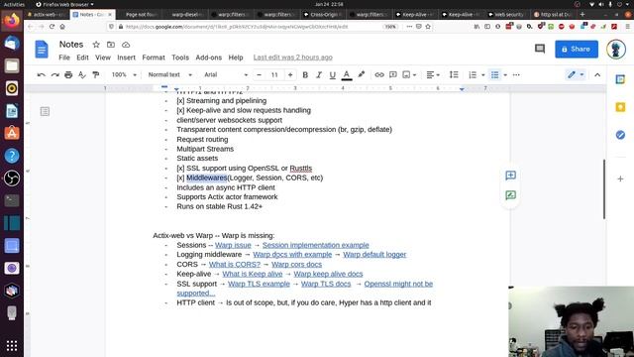
Task: Open 'Last edit was 2 hours ago' history
Action: 293,58
